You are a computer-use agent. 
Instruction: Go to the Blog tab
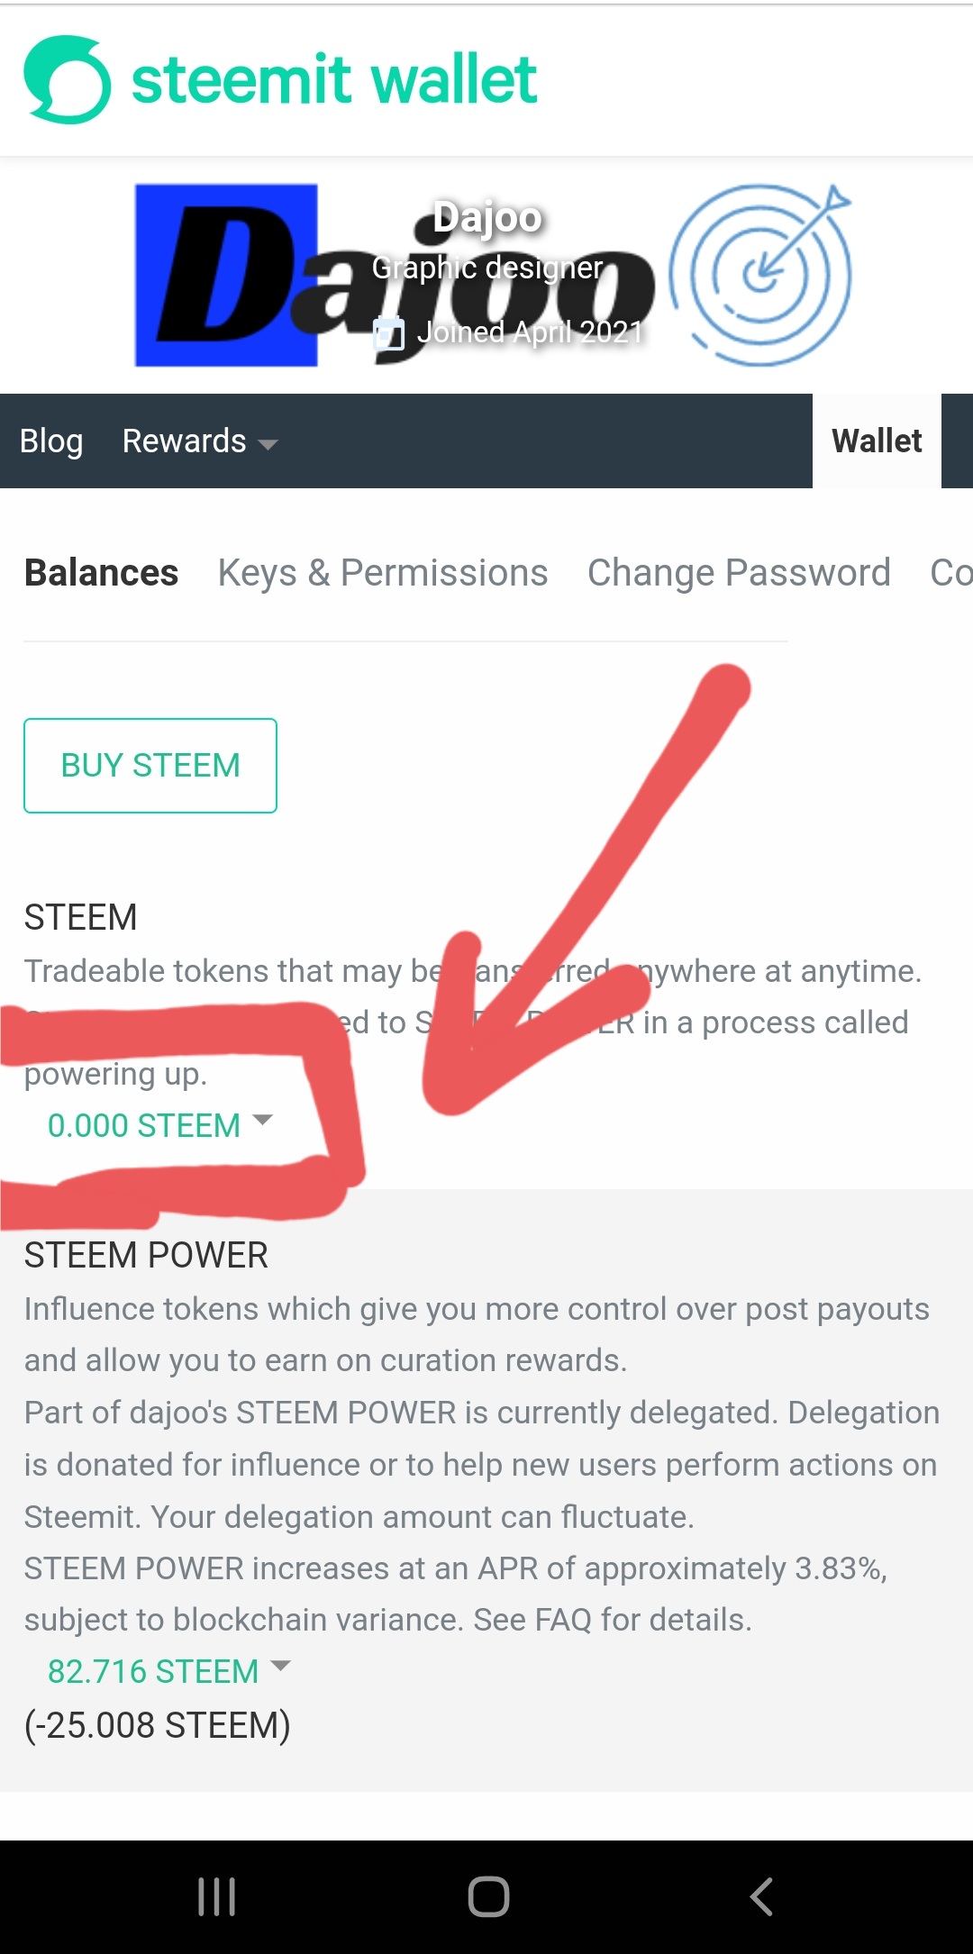pyautogui.click(x=51, y=441)
